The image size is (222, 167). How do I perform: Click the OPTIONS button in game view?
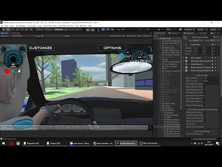click(x=112, y=48)
